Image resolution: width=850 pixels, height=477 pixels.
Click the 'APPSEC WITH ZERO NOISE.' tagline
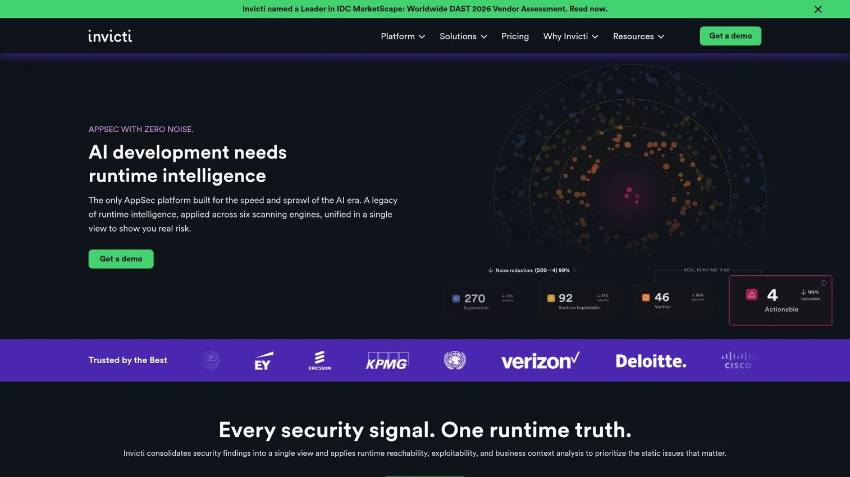pyautogui.click(x=141, y=129)
